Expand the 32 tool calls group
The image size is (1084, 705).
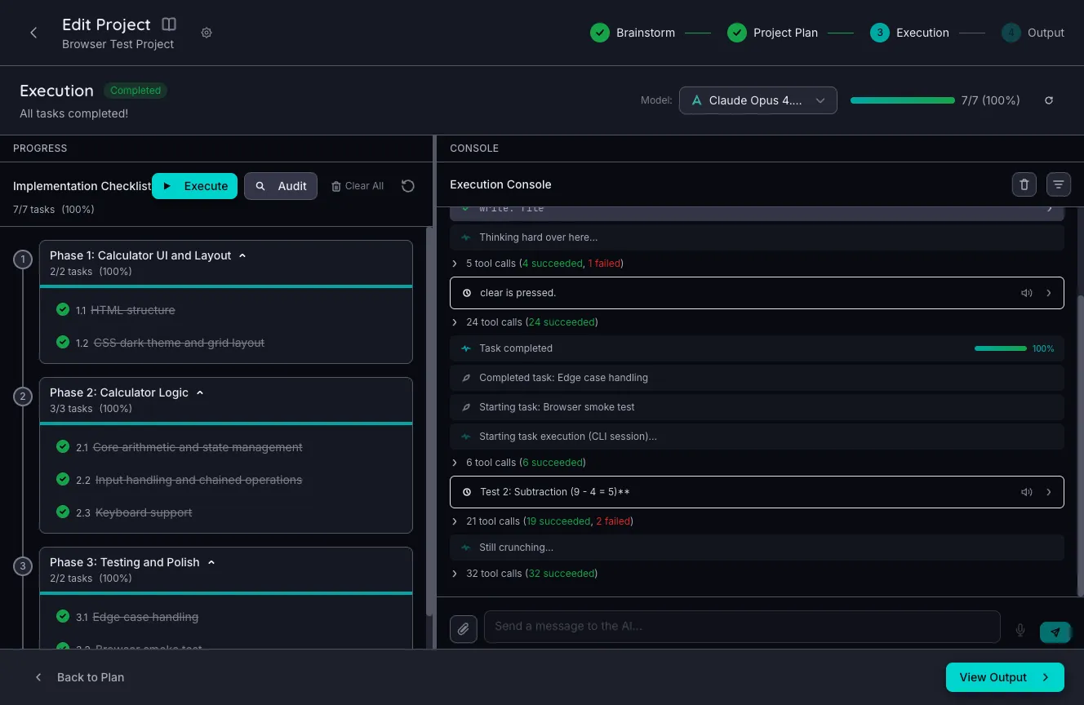point(455,574)
